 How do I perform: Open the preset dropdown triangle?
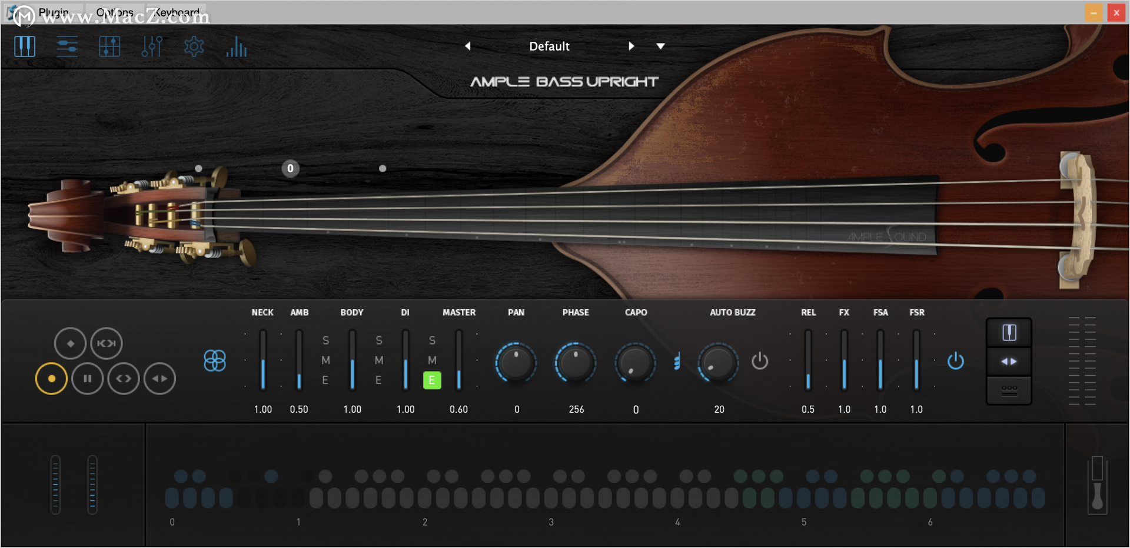[660, 46]
